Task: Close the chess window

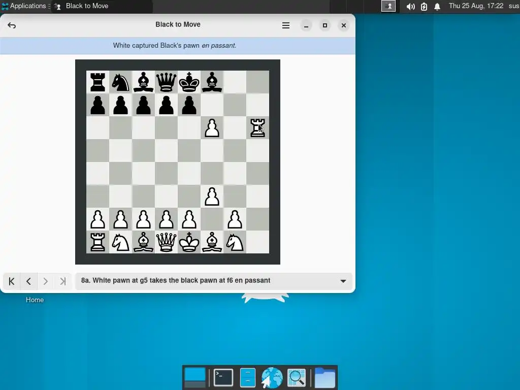Action: (344, 25)
